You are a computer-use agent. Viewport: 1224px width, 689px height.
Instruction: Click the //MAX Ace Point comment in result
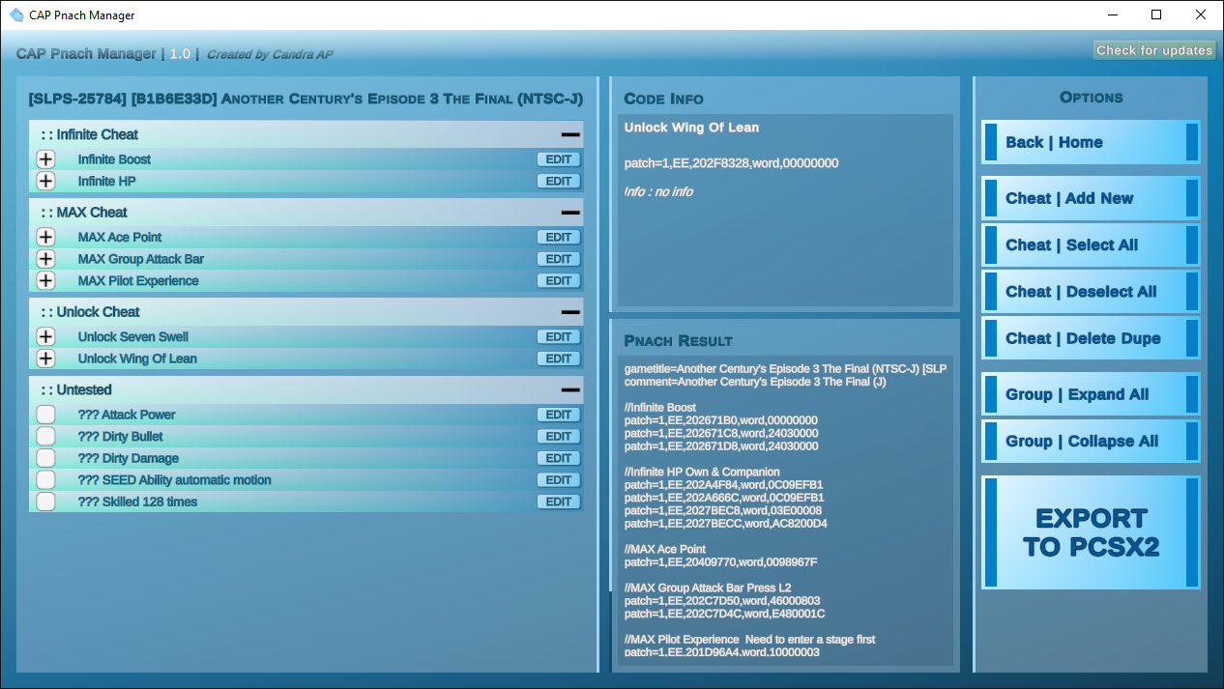(666, 549)
